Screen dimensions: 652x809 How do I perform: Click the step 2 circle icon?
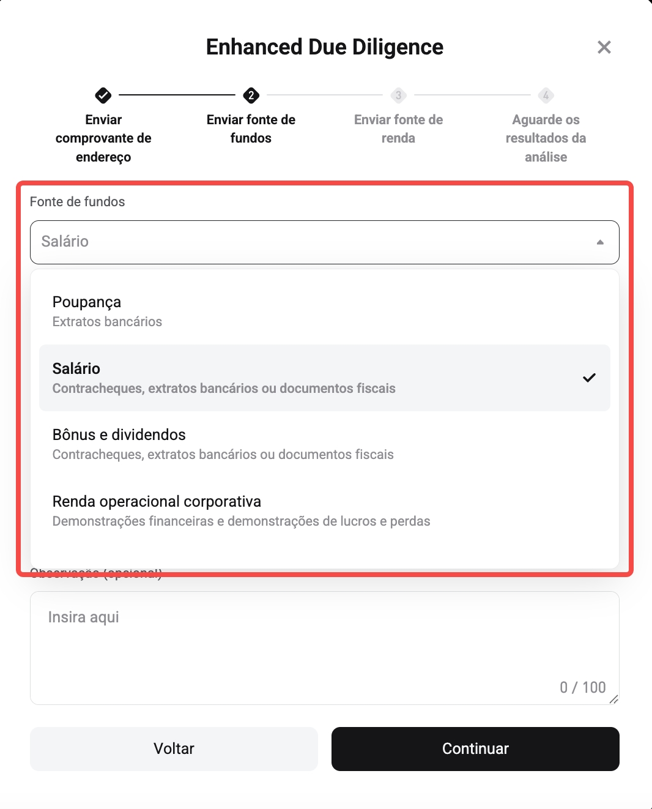[x=251, y=95]
